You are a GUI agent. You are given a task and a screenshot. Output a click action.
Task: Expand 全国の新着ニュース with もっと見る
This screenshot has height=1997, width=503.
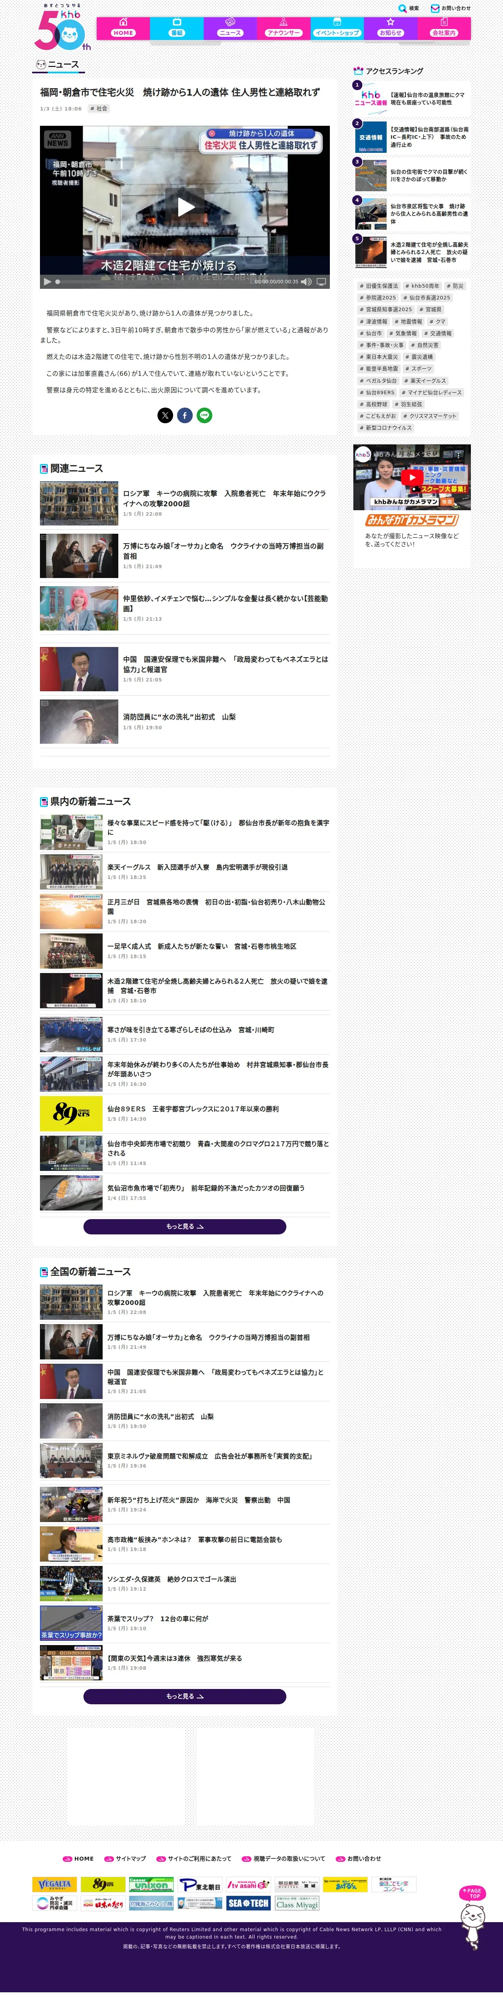pos(185,1696)
